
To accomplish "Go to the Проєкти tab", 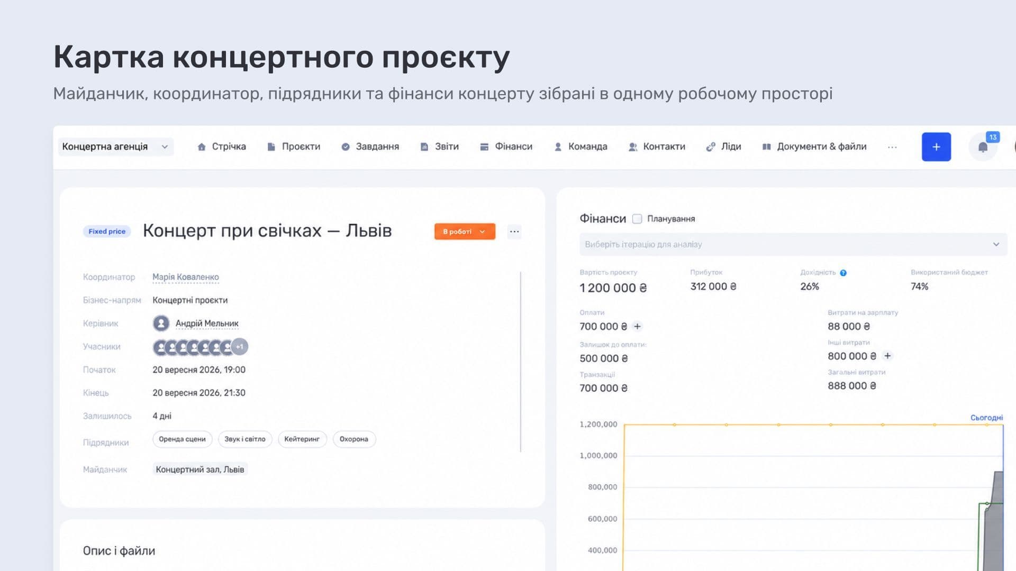I will [294, 146].
